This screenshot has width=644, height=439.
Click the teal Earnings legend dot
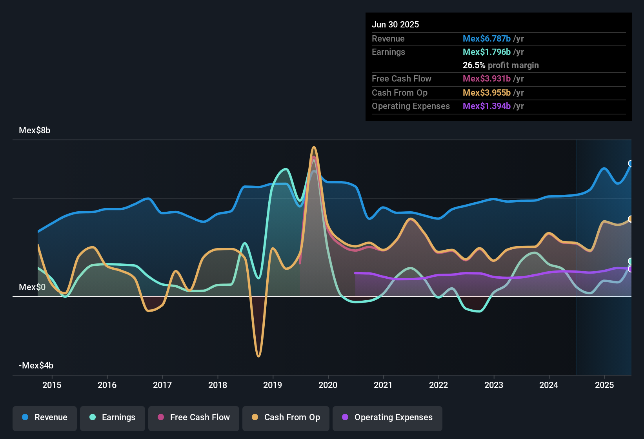point(93,417)
